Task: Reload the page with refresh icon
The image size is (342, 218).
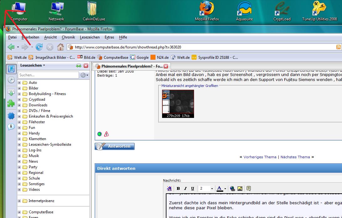Action: (x=39, y=47)
